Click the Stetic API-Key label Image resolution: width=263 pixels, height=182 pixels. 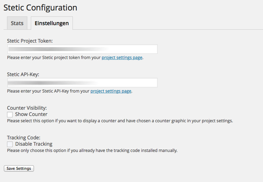pos(23,74)
